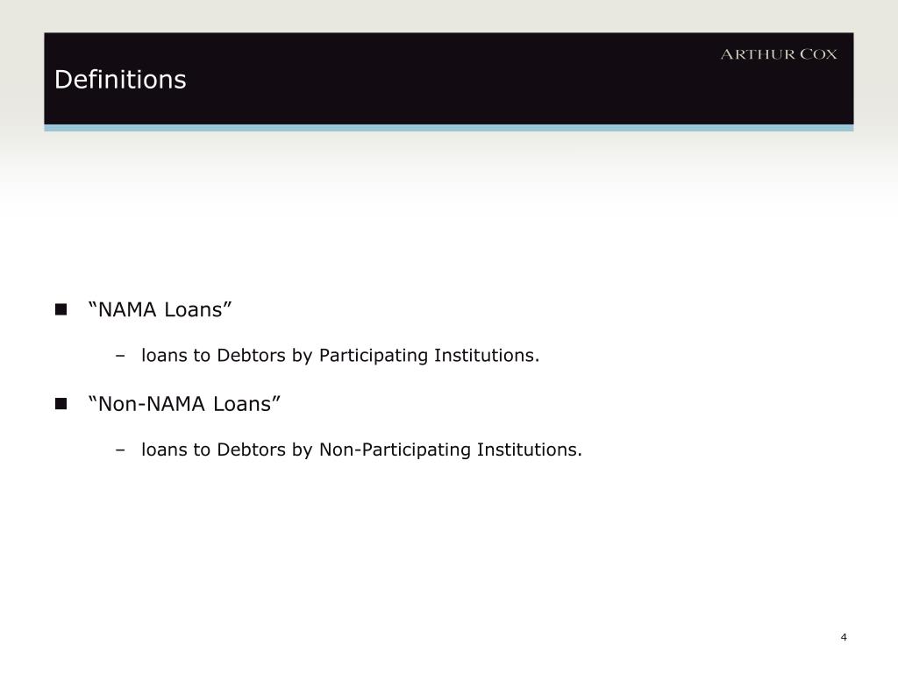
Task: Click the Arthur Cox logo
Action: click(779, 54)
